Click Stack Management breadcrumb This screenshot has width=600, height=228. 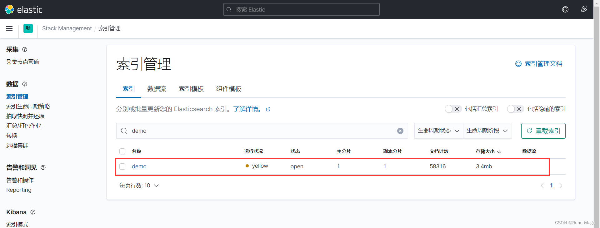pos(67,28)
